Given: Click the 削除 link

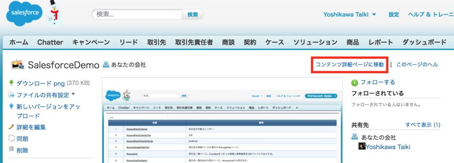Looking at the screenshot, I should tap(22, 150).
